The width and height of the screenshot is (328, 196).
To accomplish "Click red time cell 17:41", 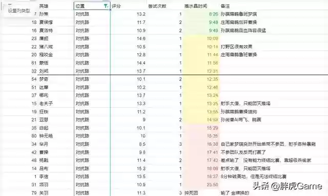I will coord(212,153).
